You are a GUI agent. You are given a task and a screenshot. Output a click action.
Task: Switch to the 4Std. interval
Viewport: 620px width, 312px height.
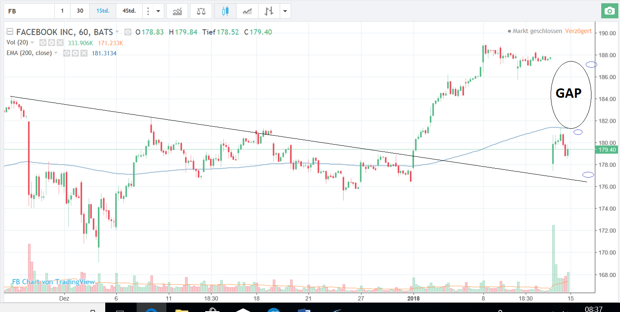129,11
